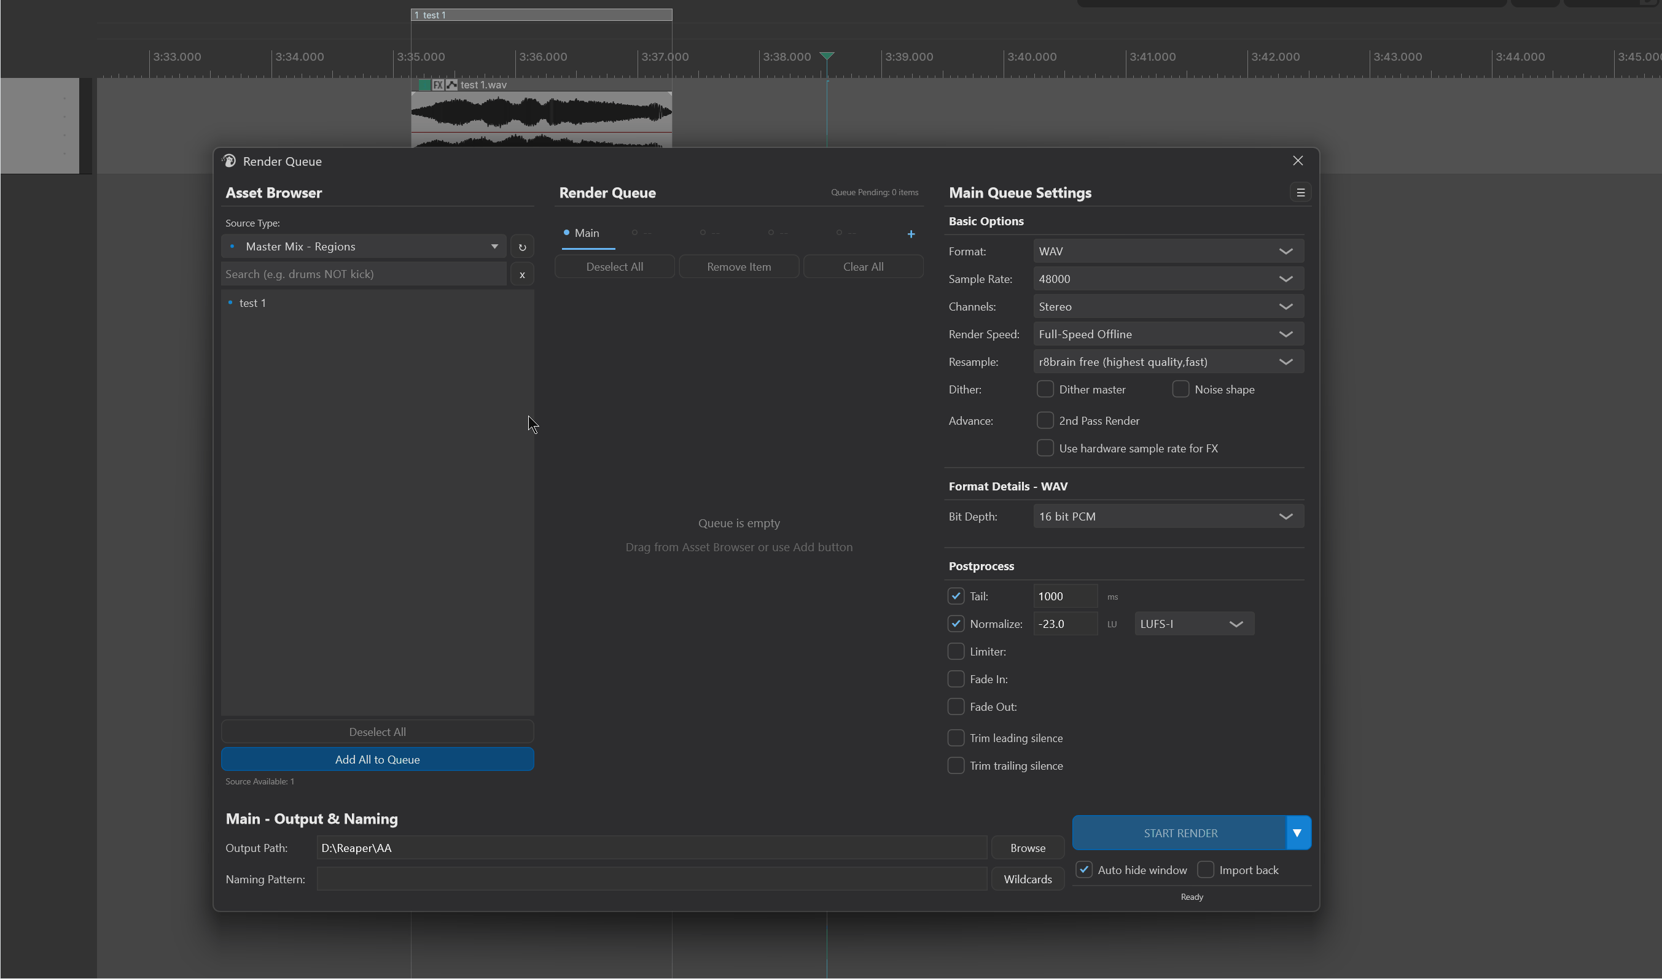Image resolution: width=1662 pixels, height=979 pixels.
Task: Clear the asset search with the x button
Action: click(x=522, y=274)
